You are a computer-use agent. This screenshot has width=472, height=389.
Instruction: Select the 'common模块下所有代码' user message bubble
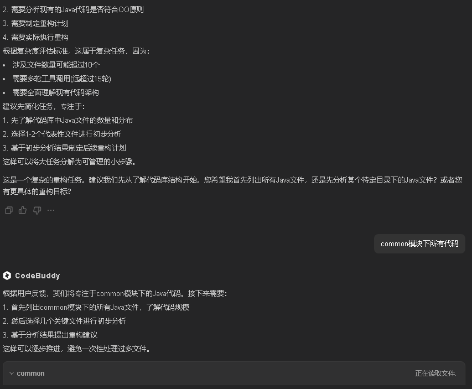coord(419,243)
